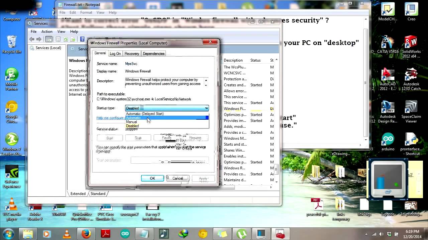This screenshot has width=428, height=240.
Task: Click Back arrow in Services toolbar
Action: 32,39
